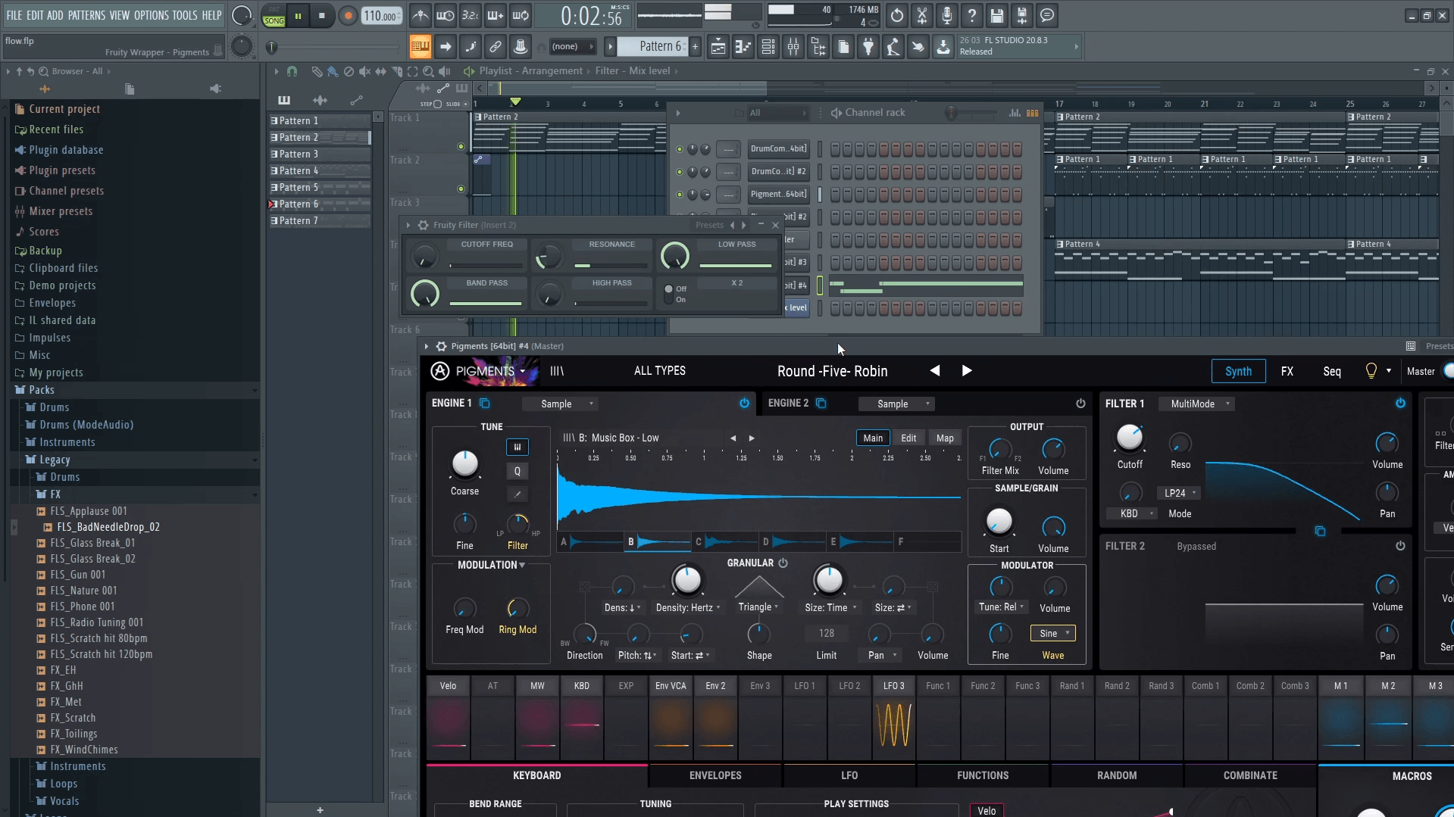Toggle PAT/SONG mode switch
This screenshot has height=817, width=1454.
(x=274, y=16)
